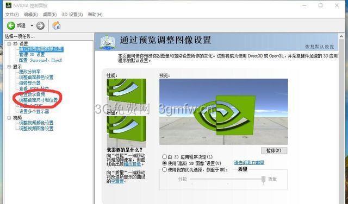This screenshot has height=204, width=348.
Task: Select 更改分辨率 in tree
Action: (30, 72)
